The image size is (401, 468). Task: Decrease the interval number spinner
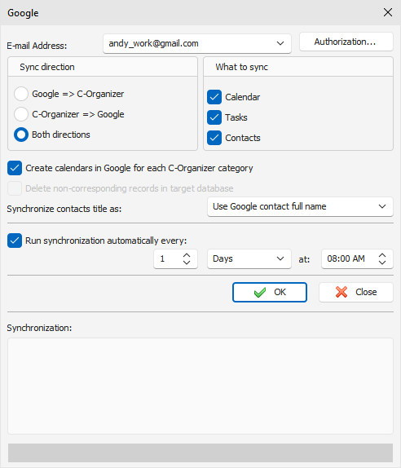pos(187,263)
